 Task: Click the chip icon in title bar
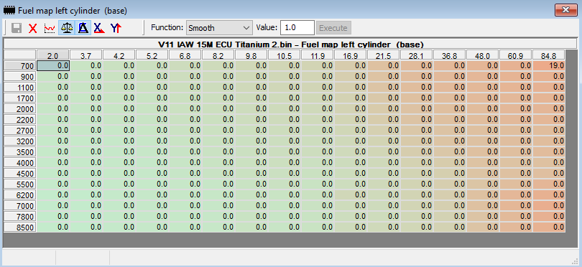(x=9, y=10)
